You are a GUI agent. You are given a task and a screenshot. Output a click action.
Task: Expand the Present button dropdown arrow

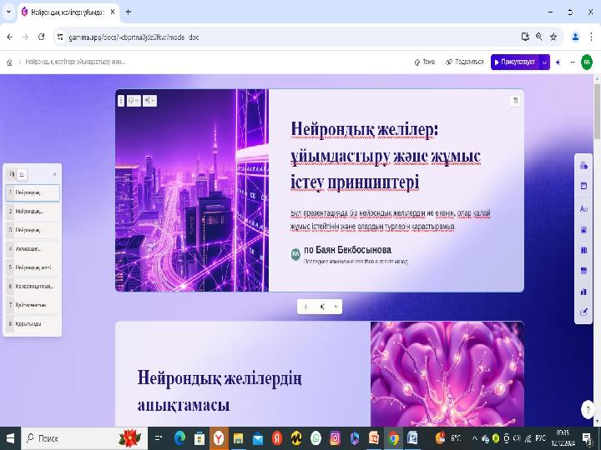coord(544,62)
